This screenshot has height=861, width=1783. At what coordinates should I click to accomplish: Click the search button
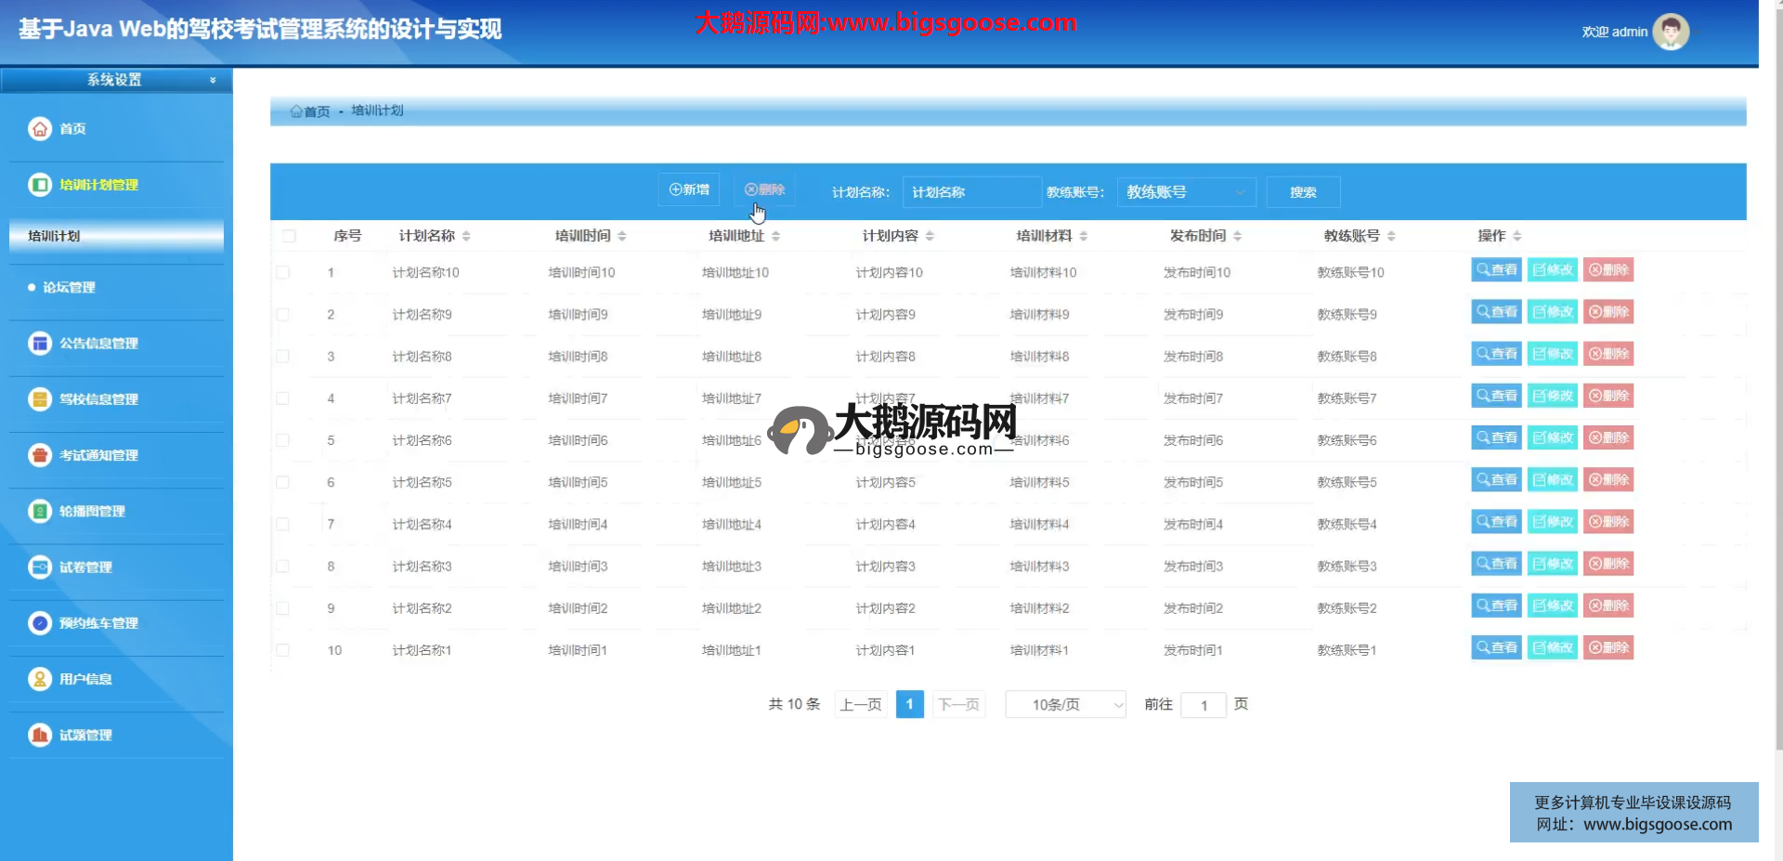(1303, 192)
